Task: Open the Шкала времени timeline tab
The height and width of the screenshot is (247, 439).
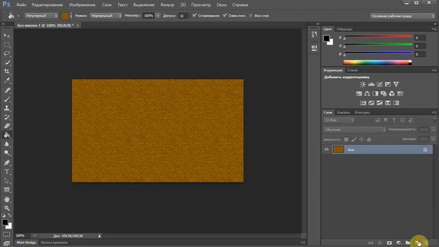Action: coord(54,242)
